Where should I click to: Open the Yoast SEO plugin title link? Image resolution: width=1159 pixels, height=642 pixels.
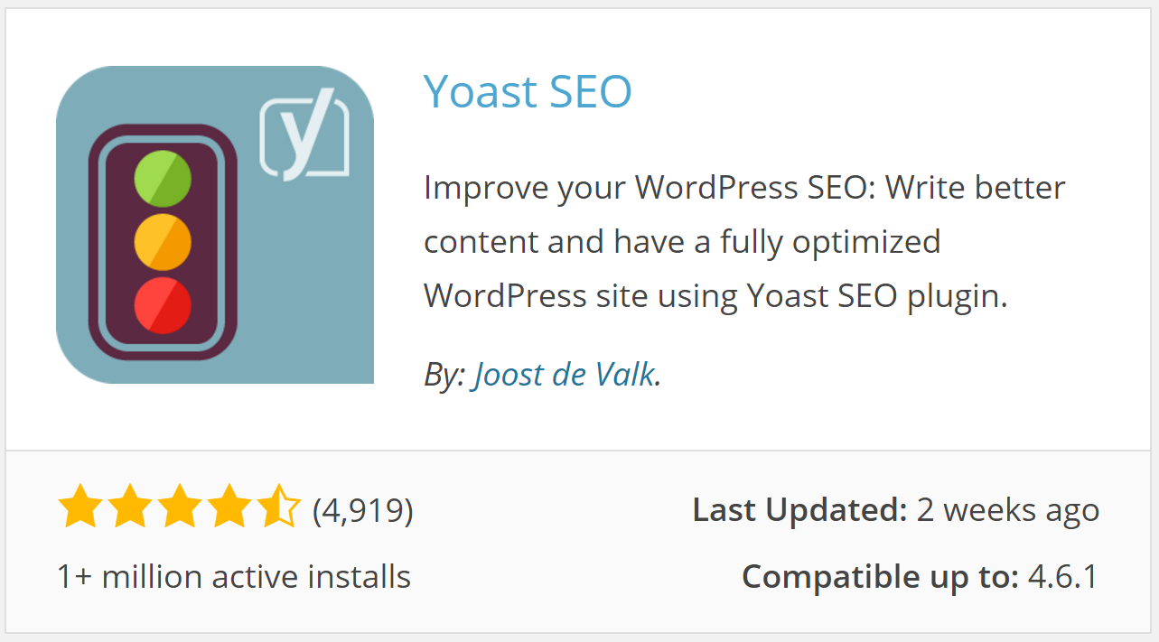pos(528,91)
